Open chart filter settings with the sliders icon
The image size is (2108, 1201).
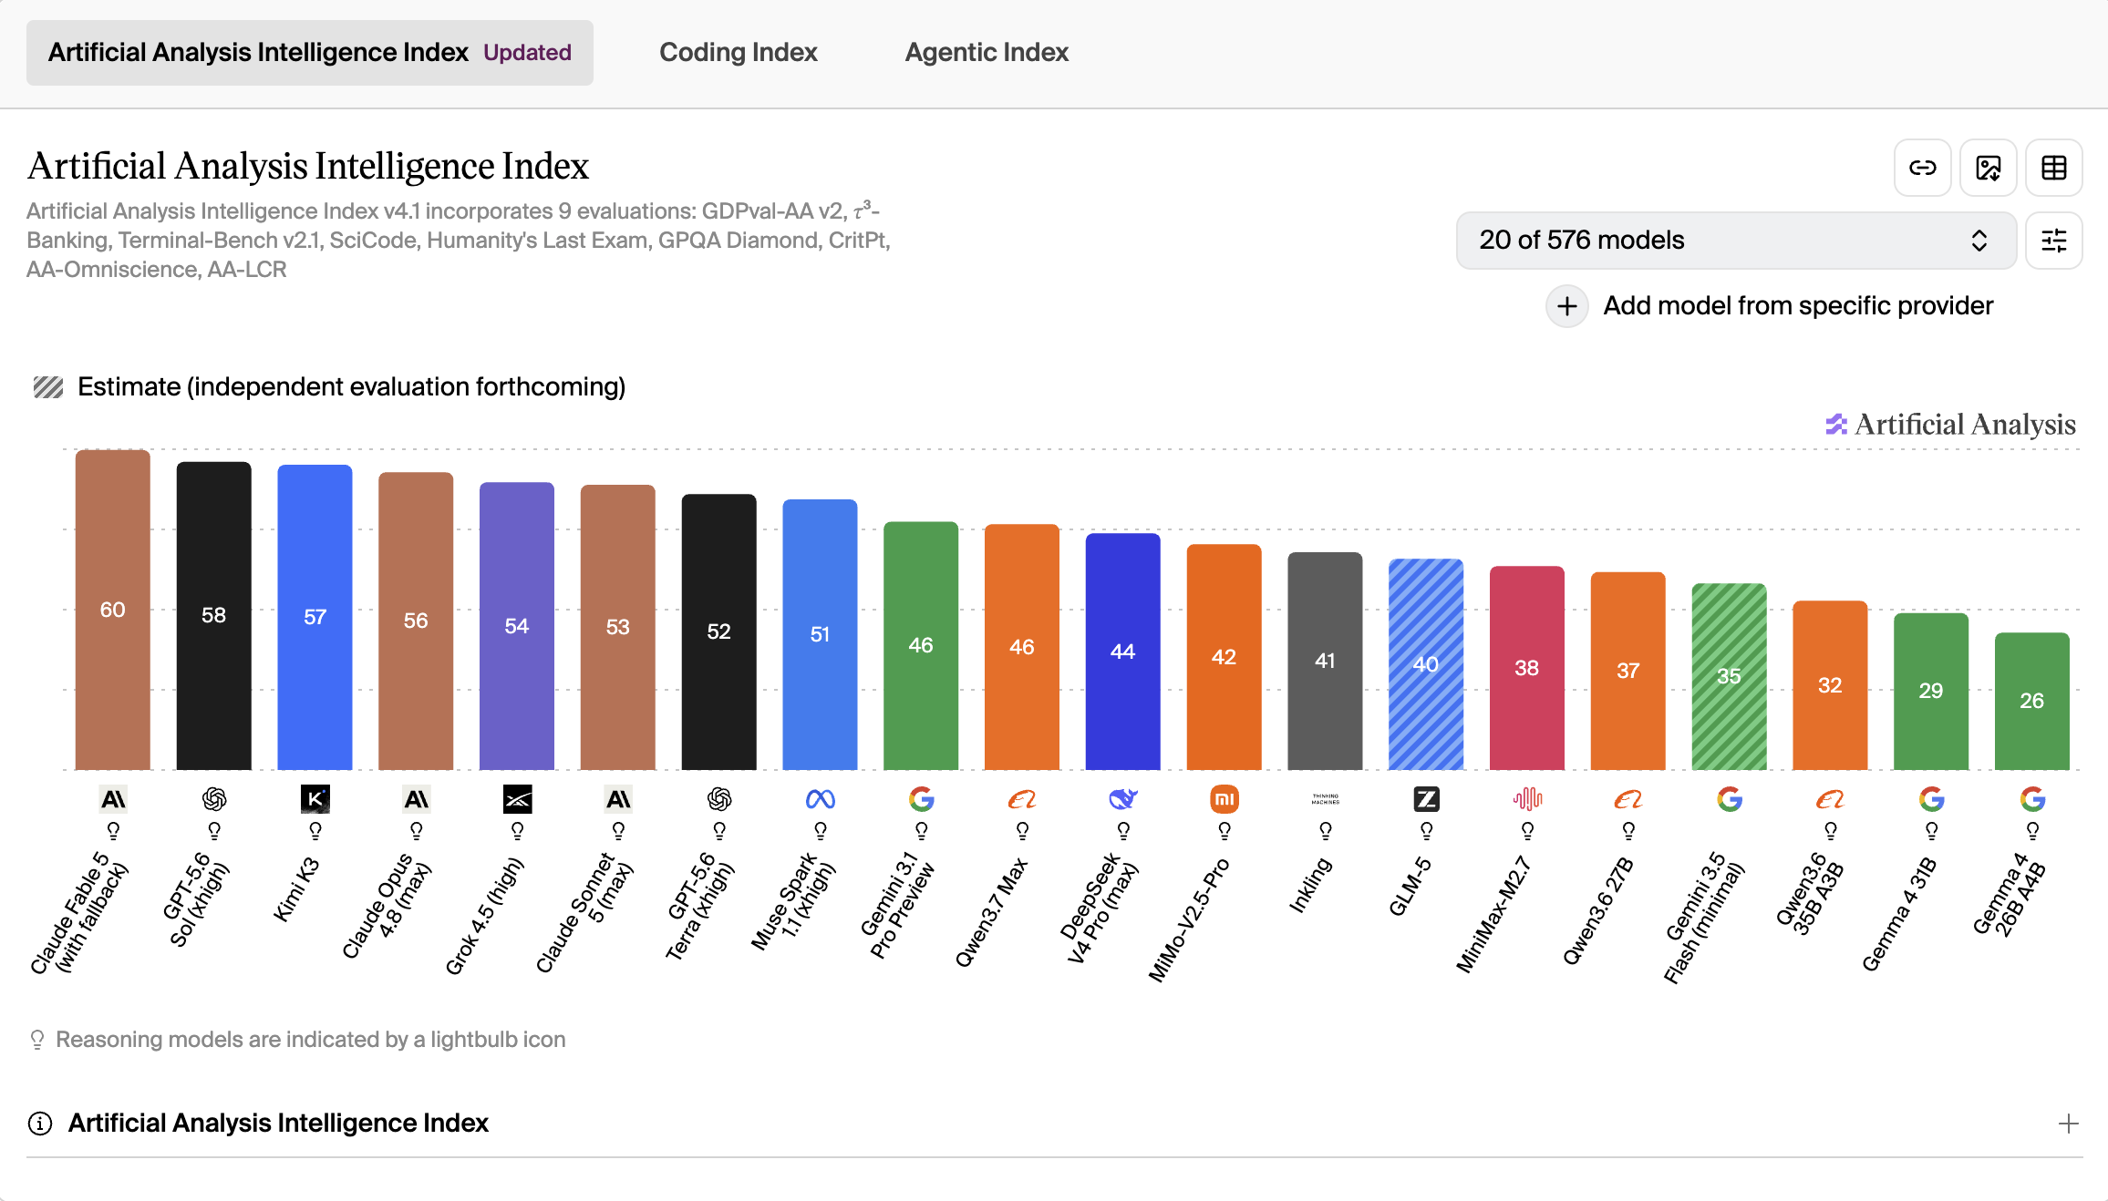tap(2053, 241)
